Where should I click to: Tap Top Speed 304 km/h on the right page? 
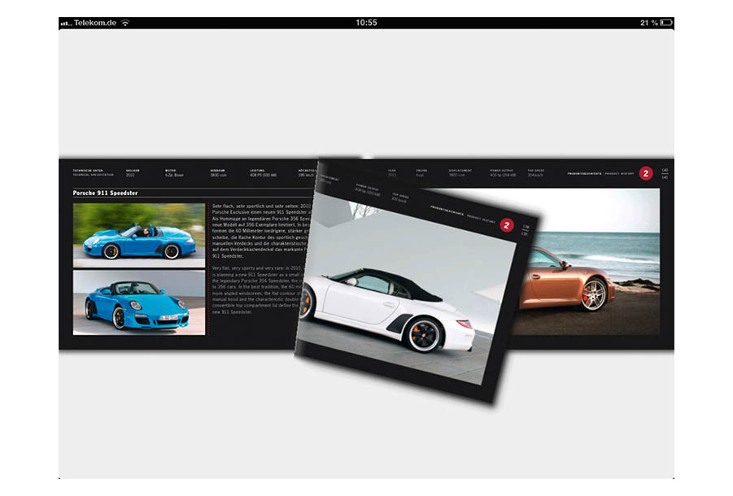(x=536, y=173)
